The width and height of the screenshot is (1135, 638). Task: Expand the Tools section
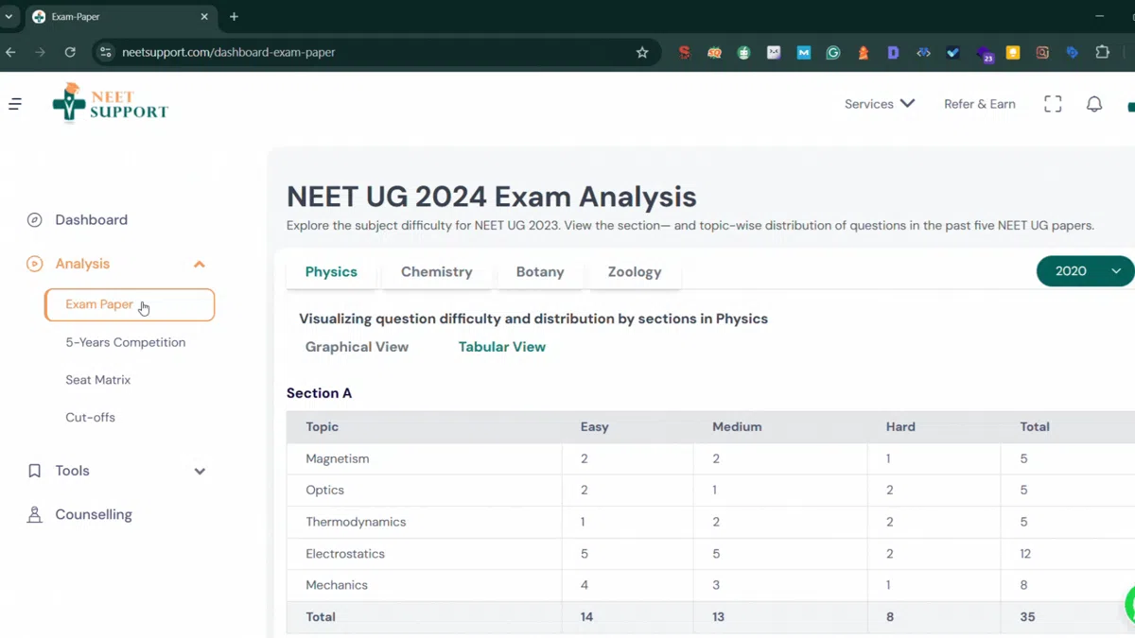point(199,471)
